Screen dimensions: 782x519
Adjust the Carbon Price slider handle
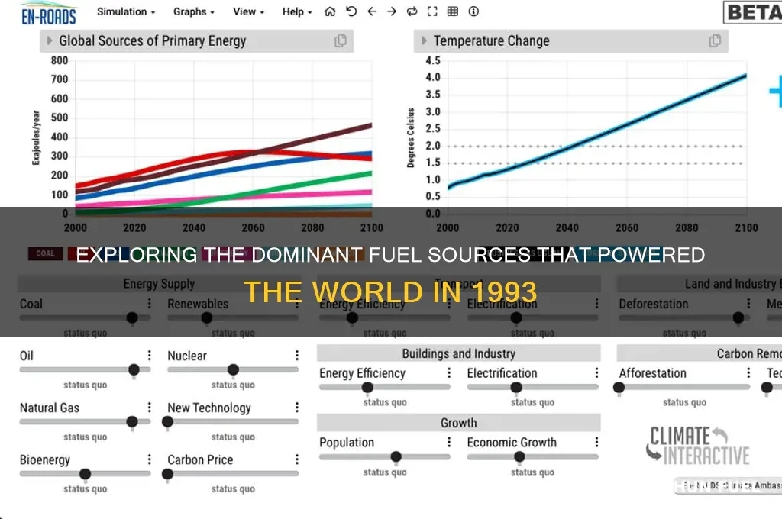167,474
